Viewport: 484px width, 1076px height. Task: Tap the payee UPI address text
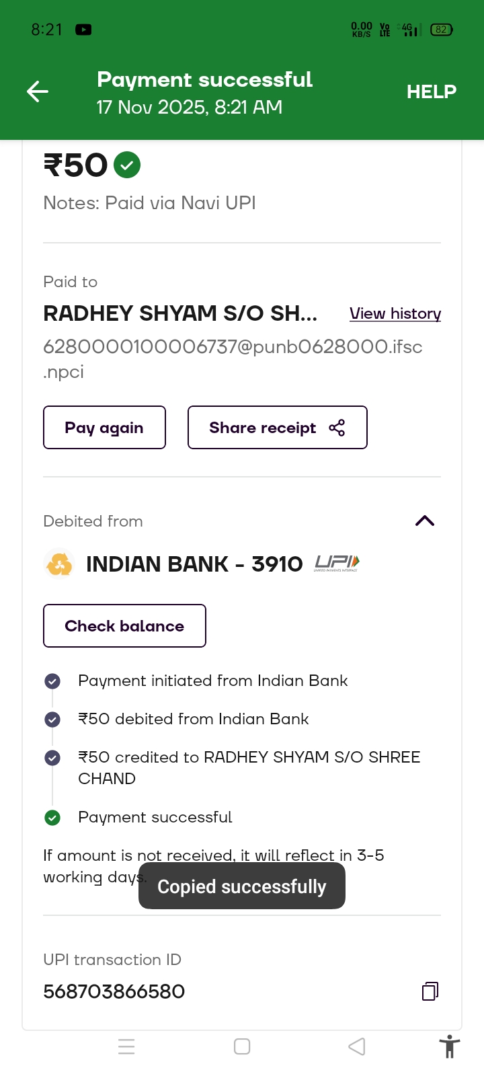(233, 347)
